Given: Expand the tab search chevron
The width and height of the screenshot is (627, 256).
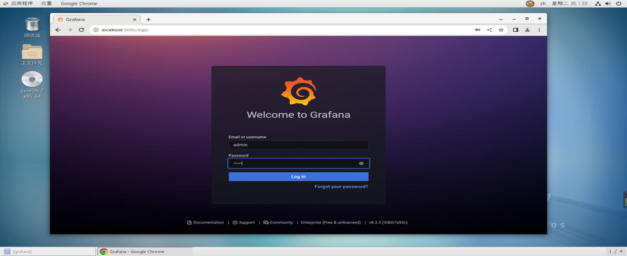Looking at the screenshot, I should (500, 19).
